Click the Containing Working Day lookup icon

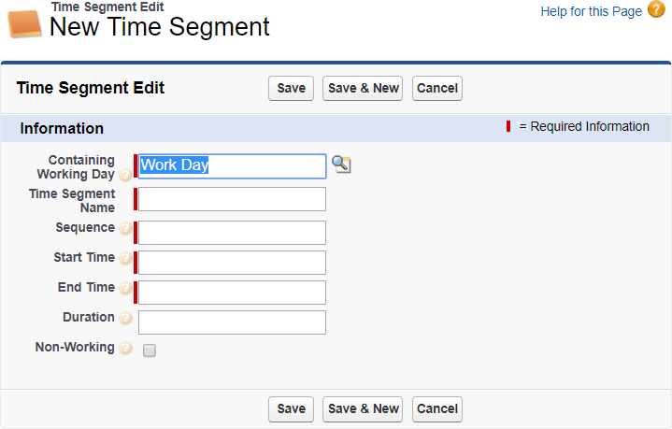coord(341,165)
